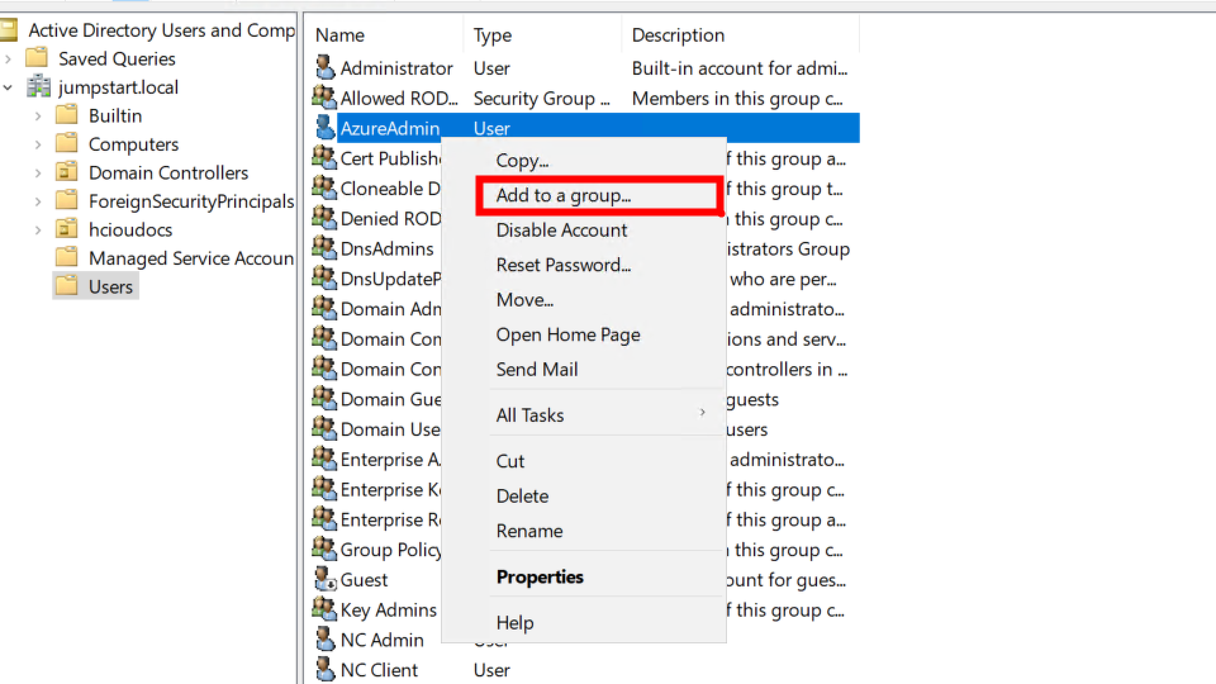Viewport: 1216px width, 684px height.
Task: Click the Saved Queries folder icon
Action: coord(37,58)
